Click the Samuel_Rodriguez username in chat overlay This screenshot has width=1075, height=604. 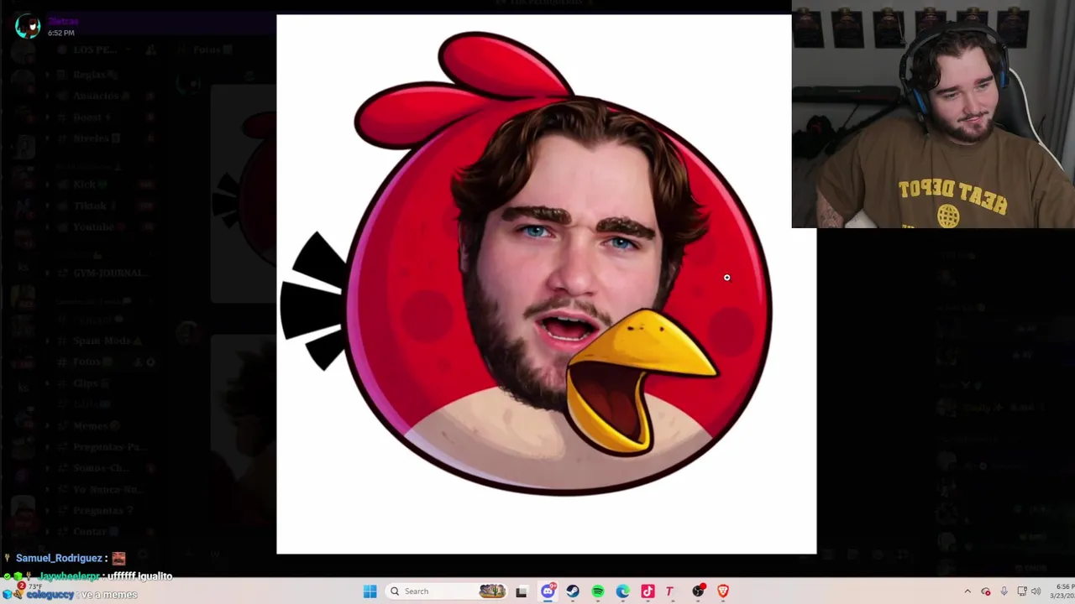pyautogui.click(x=59, y=558)
